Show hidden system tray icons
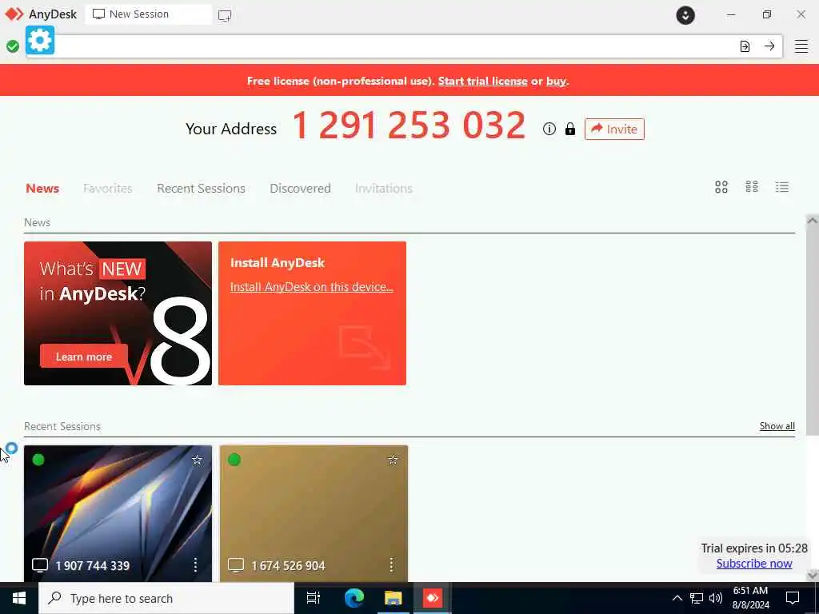The height and width of the screenshot is (614, 819). tap(677, 598)
